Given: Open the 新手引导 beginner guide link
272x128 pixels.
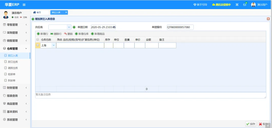Looking at the screenshot, I should 200,5.
